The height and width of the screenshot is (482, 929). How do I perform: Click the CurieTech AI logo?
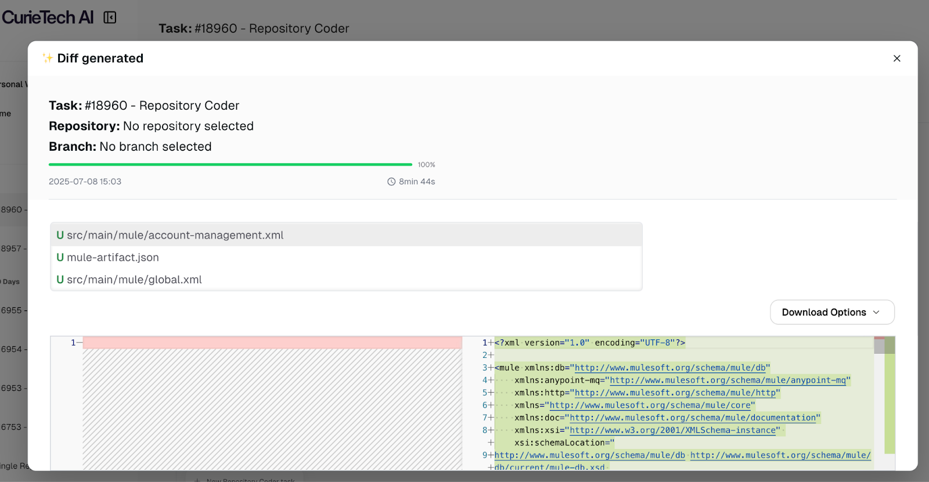(x=48, y=17)
